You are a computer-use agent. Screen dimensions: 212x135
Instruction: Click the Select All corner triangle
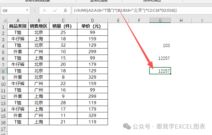(4, 20)
